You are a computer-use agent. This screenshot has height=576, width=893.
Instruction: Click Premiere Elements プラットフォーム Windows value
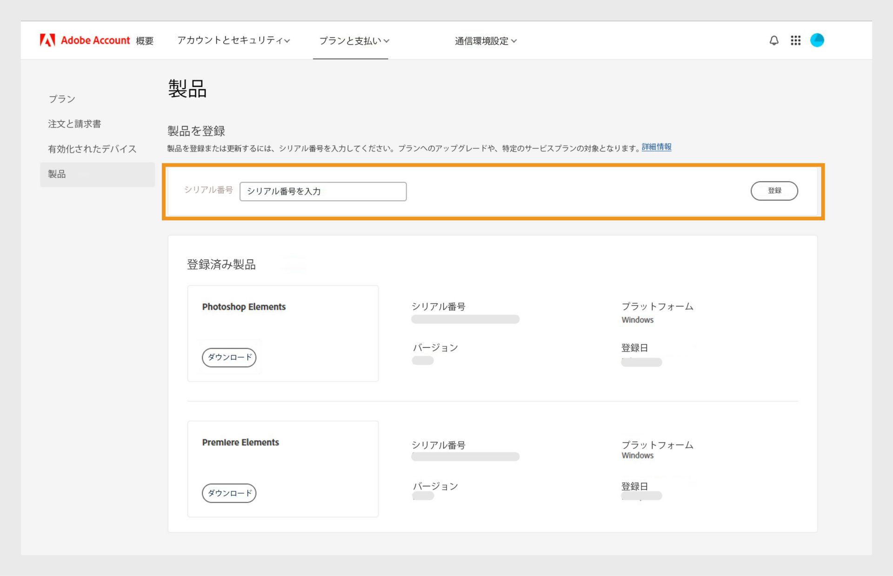638,455
